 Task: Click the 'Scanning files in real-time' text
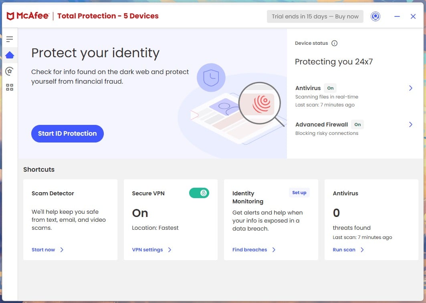[327, 97]
